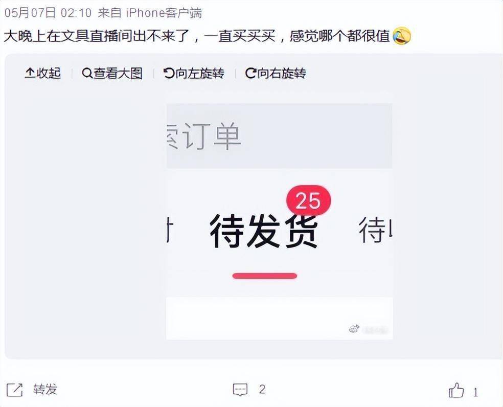The height and width of the screenshot is (407, 503).
Task: Click the expanded order screenshot image
Action: (x=280, y=221)
